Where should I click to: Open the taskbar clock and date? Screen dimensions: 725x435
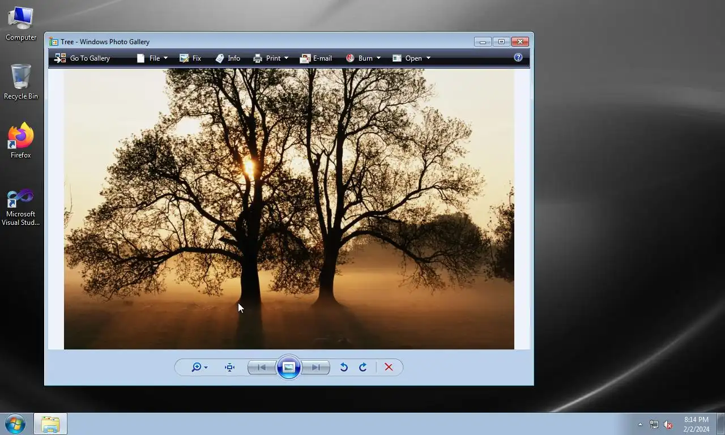(696, 424)
